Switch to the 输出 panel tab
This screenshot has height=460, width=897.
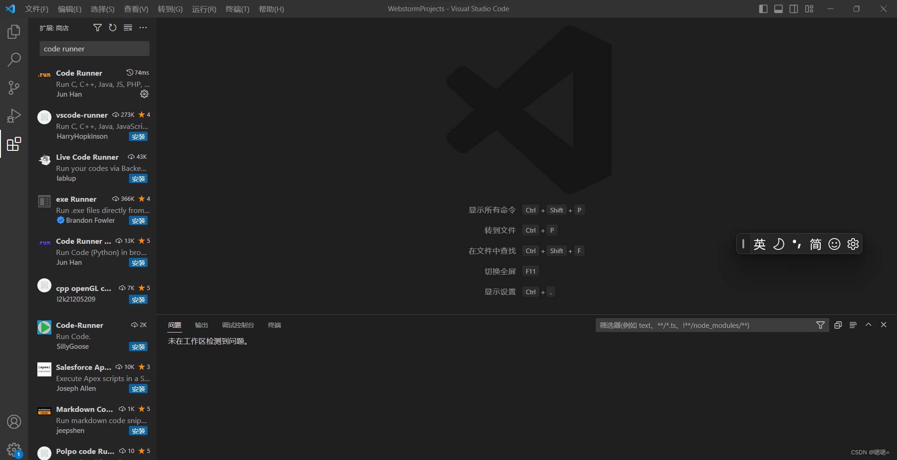[x=201, y=325]
